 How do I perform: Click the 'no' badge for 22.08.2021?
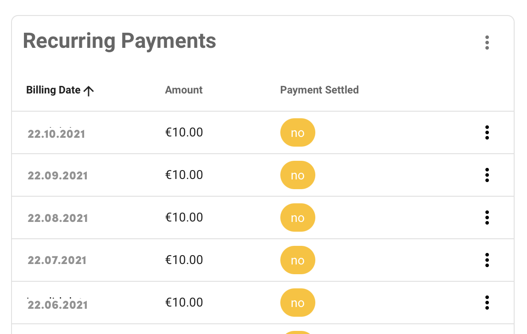(298, 217)
